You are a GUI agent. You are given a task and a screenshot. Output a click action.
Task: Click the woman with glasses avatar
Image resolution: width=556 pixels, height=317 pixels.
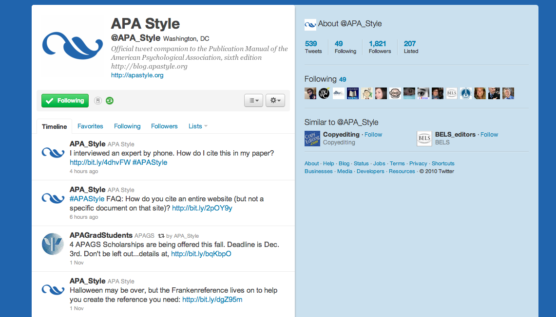pos(438,93)
